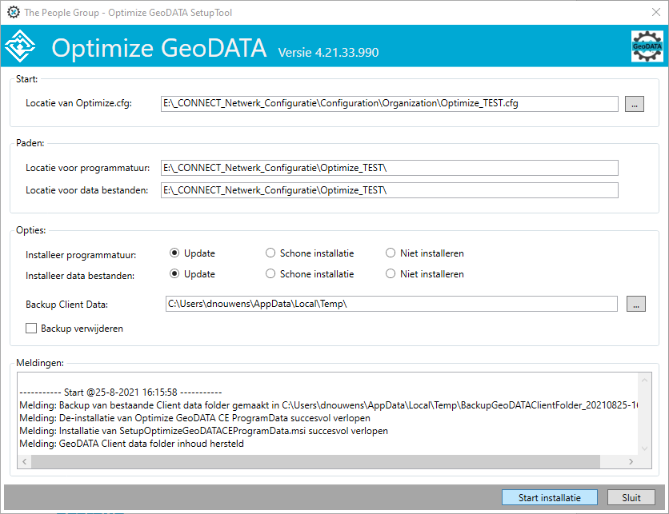Image resolution: width=669 pixels, height=514 pixels.
Task: Click the 'Installeer data bestanden:' label
Action: click(80, 276)
